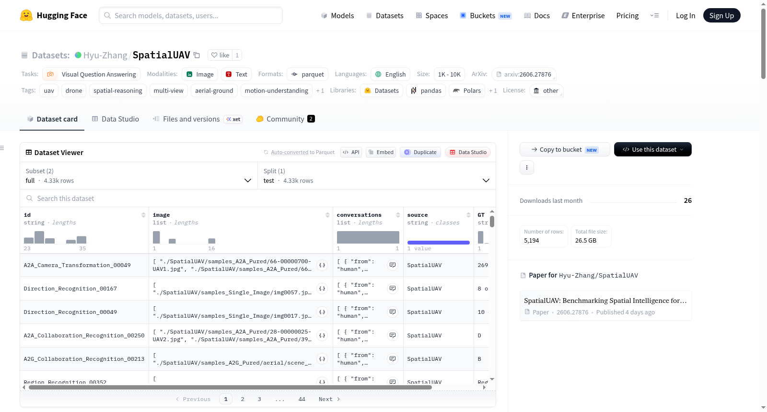Open the left sidebar toggle icon

pyautogui.click(x=2, y=148)
